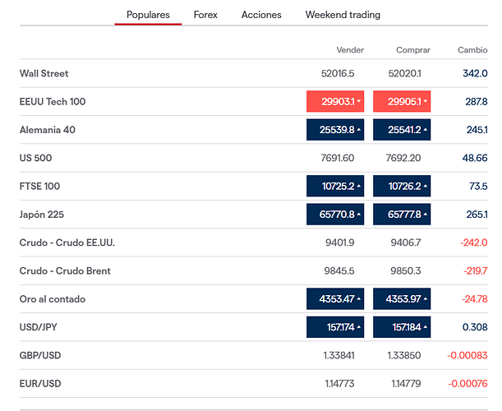The image size is (502, 411).
Task: Select Alemania 40 change 245.1
Action: (x=477, y=130)
